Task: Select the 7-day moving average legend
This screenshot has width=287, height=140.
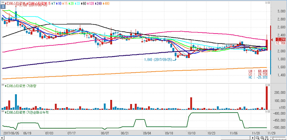Action: pyautogui.click(x=53, y=3)
